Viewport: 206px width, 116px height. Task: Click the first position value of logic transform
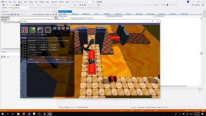(x=33, y=45)
